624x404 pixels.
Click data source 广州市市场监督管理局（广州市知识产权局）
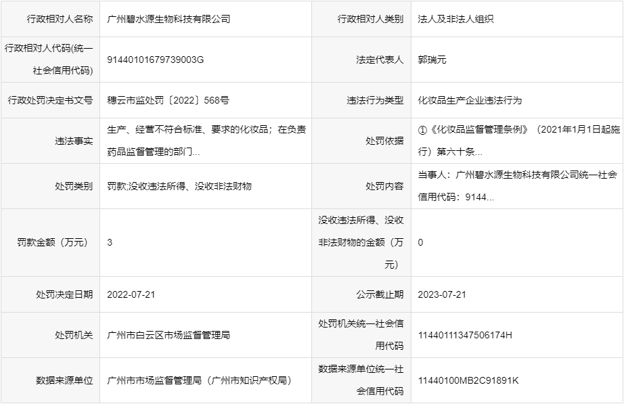(x=200, y=380)
